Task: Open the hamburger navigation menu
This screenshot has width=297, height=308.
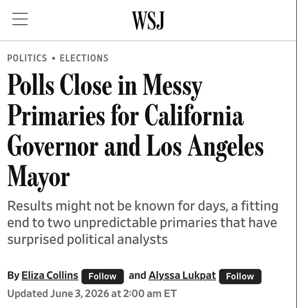Action: pos(20,19)
